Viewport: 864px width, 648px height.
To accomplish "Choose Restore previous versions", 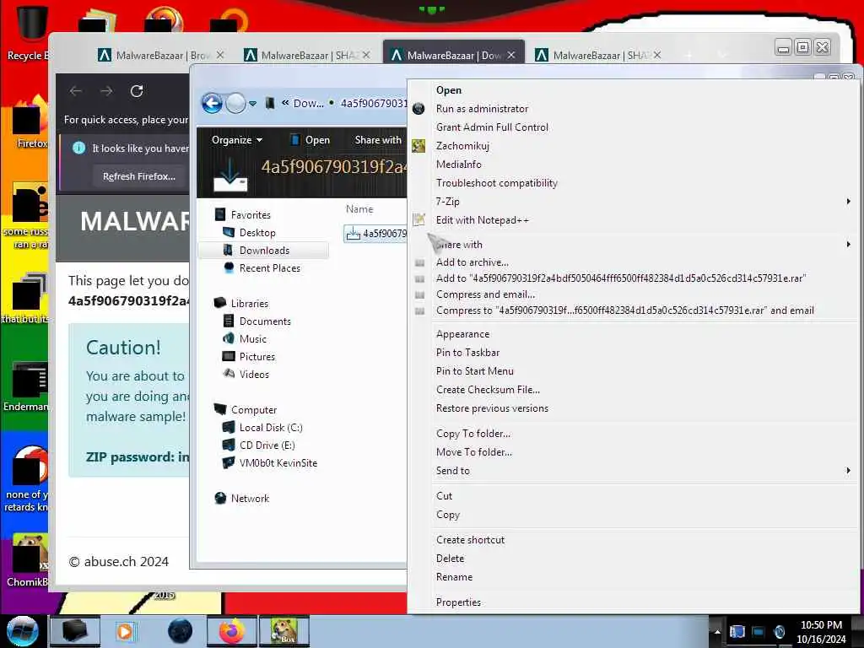I will coord(492,408).
